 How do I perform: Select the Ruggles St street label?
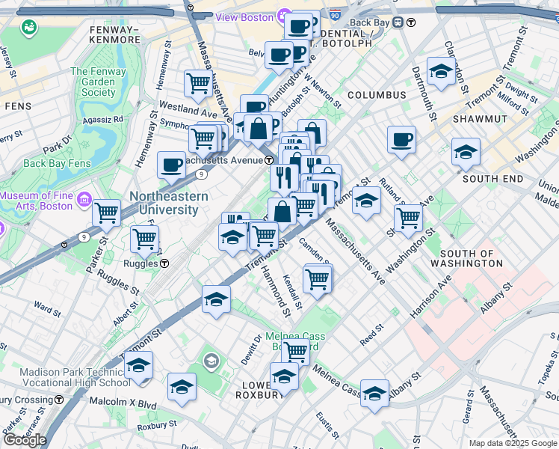118,282
